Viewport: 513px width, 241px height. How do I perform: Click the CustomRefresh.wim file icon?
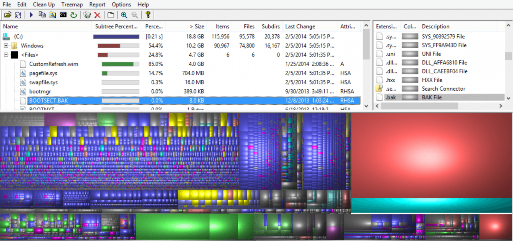click(x=23, y=64)
